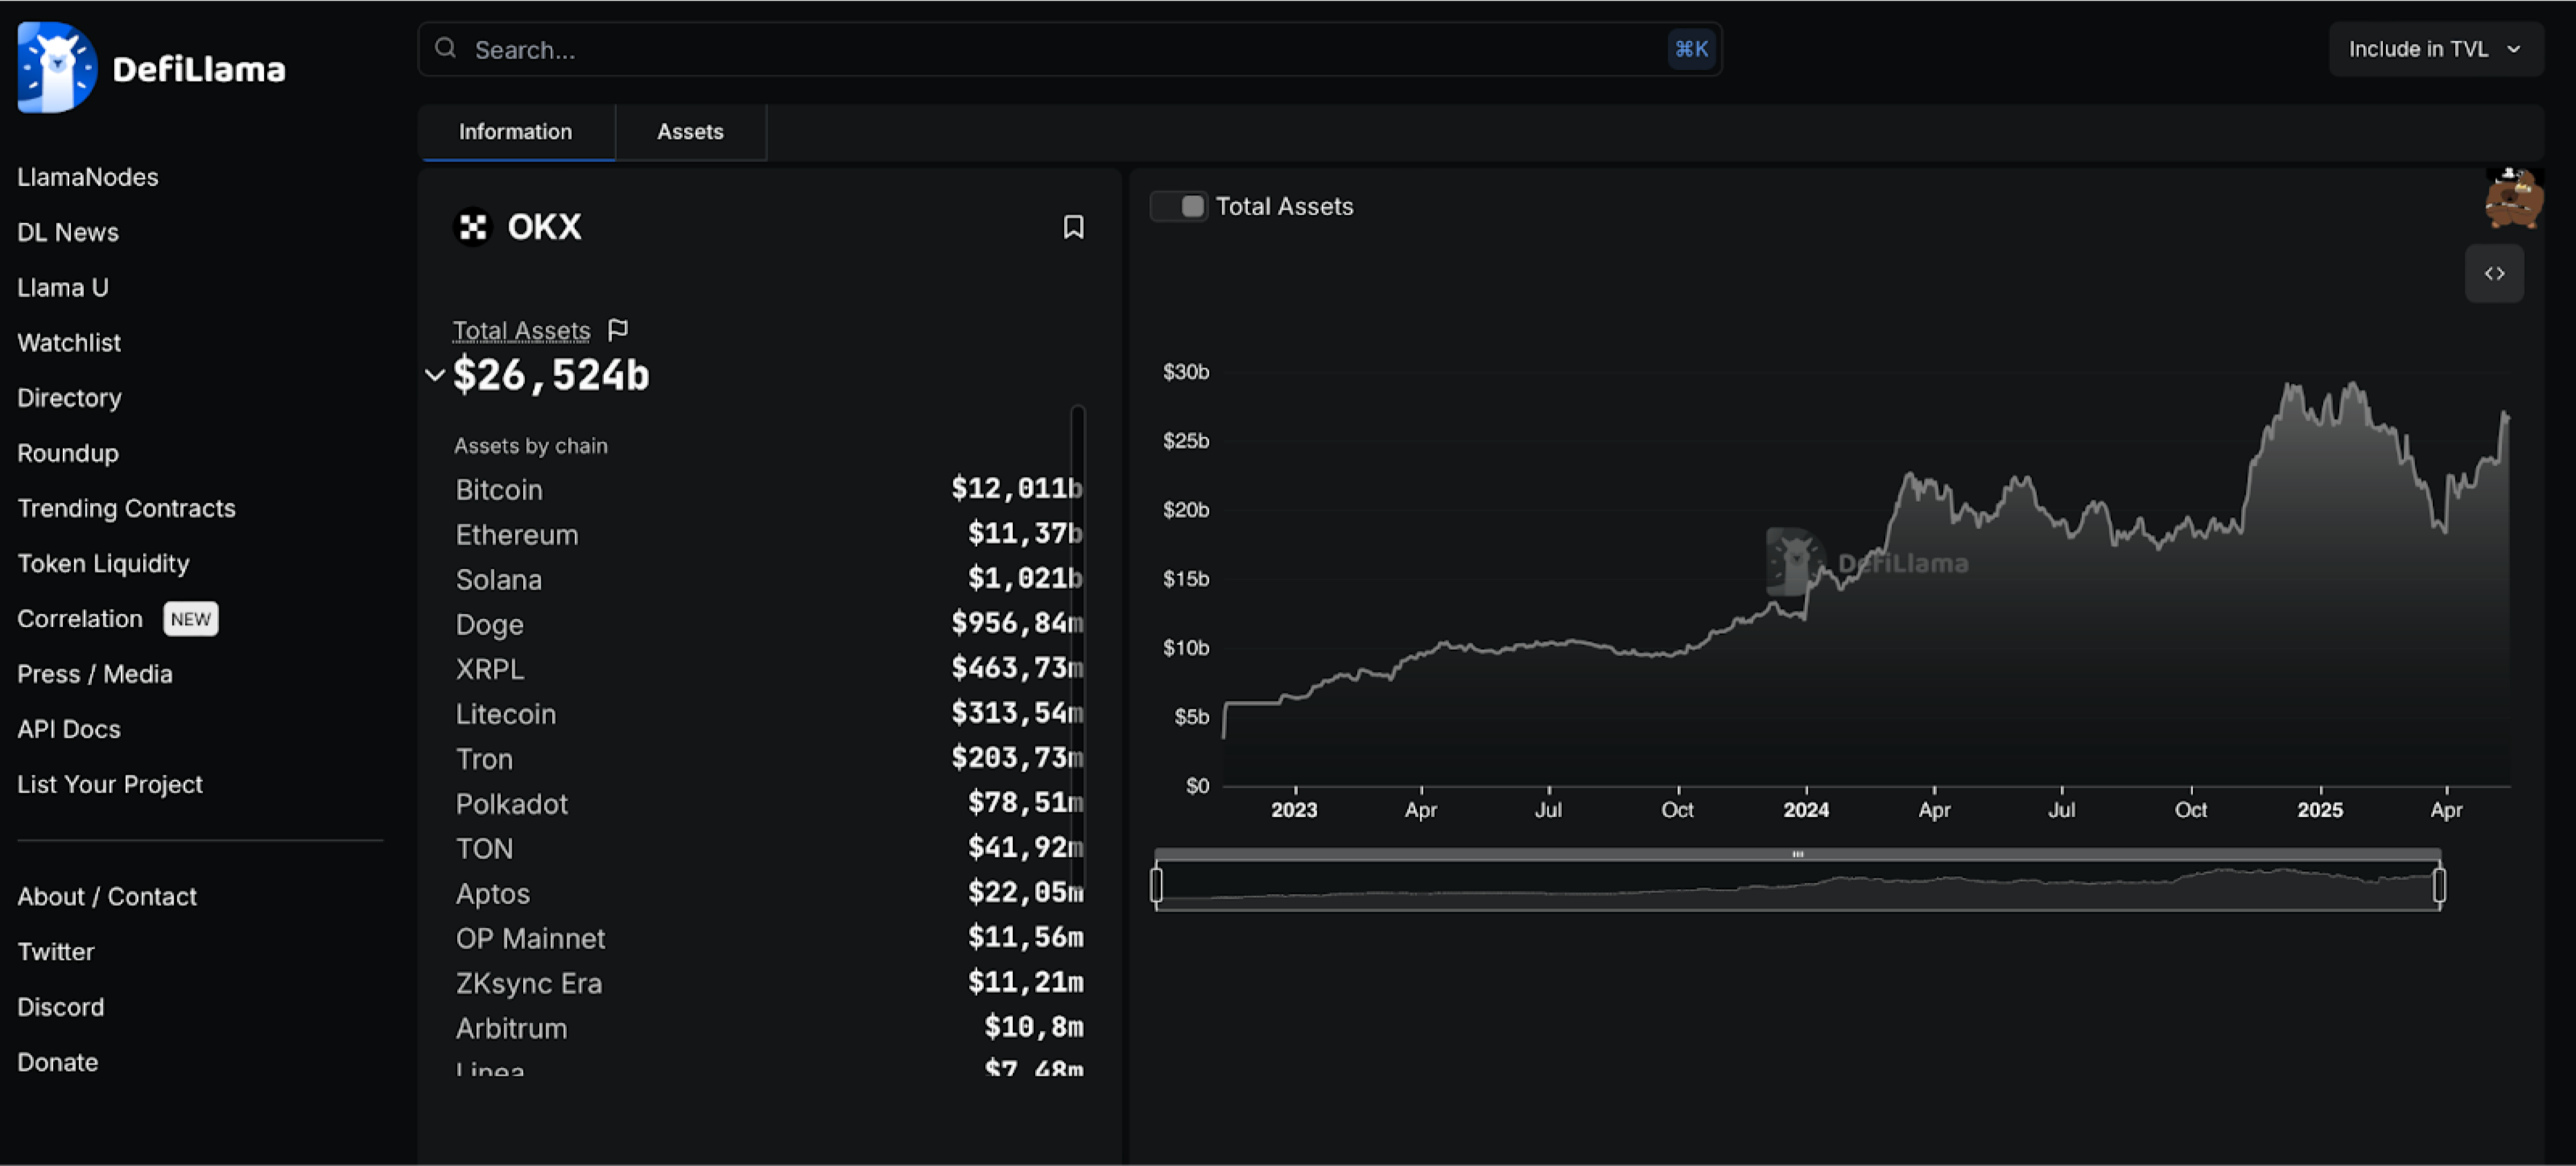Click the left handle of chart range slider
This screenshot has height=1166, width=2576.
point(1157,885)
